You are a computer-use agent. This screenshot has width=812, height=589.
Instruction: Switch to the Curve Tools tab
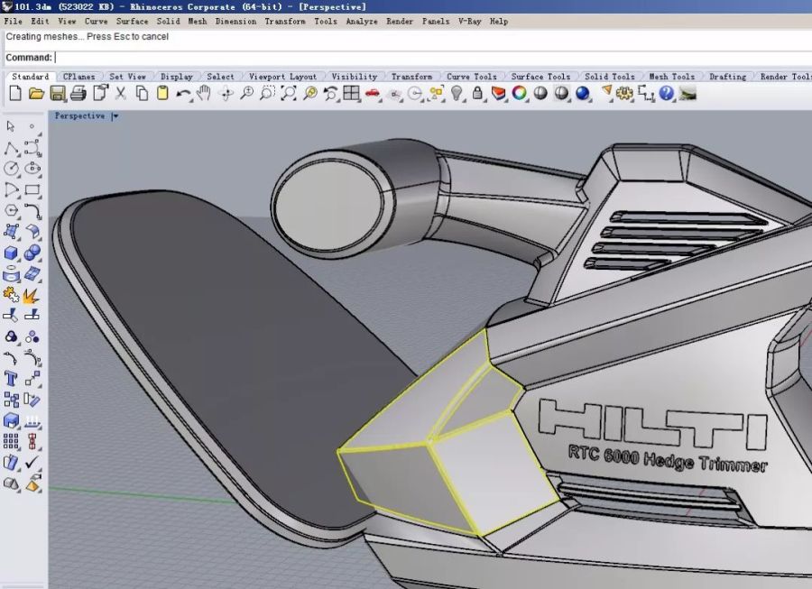pyautogui.click(x=471, y=77)
